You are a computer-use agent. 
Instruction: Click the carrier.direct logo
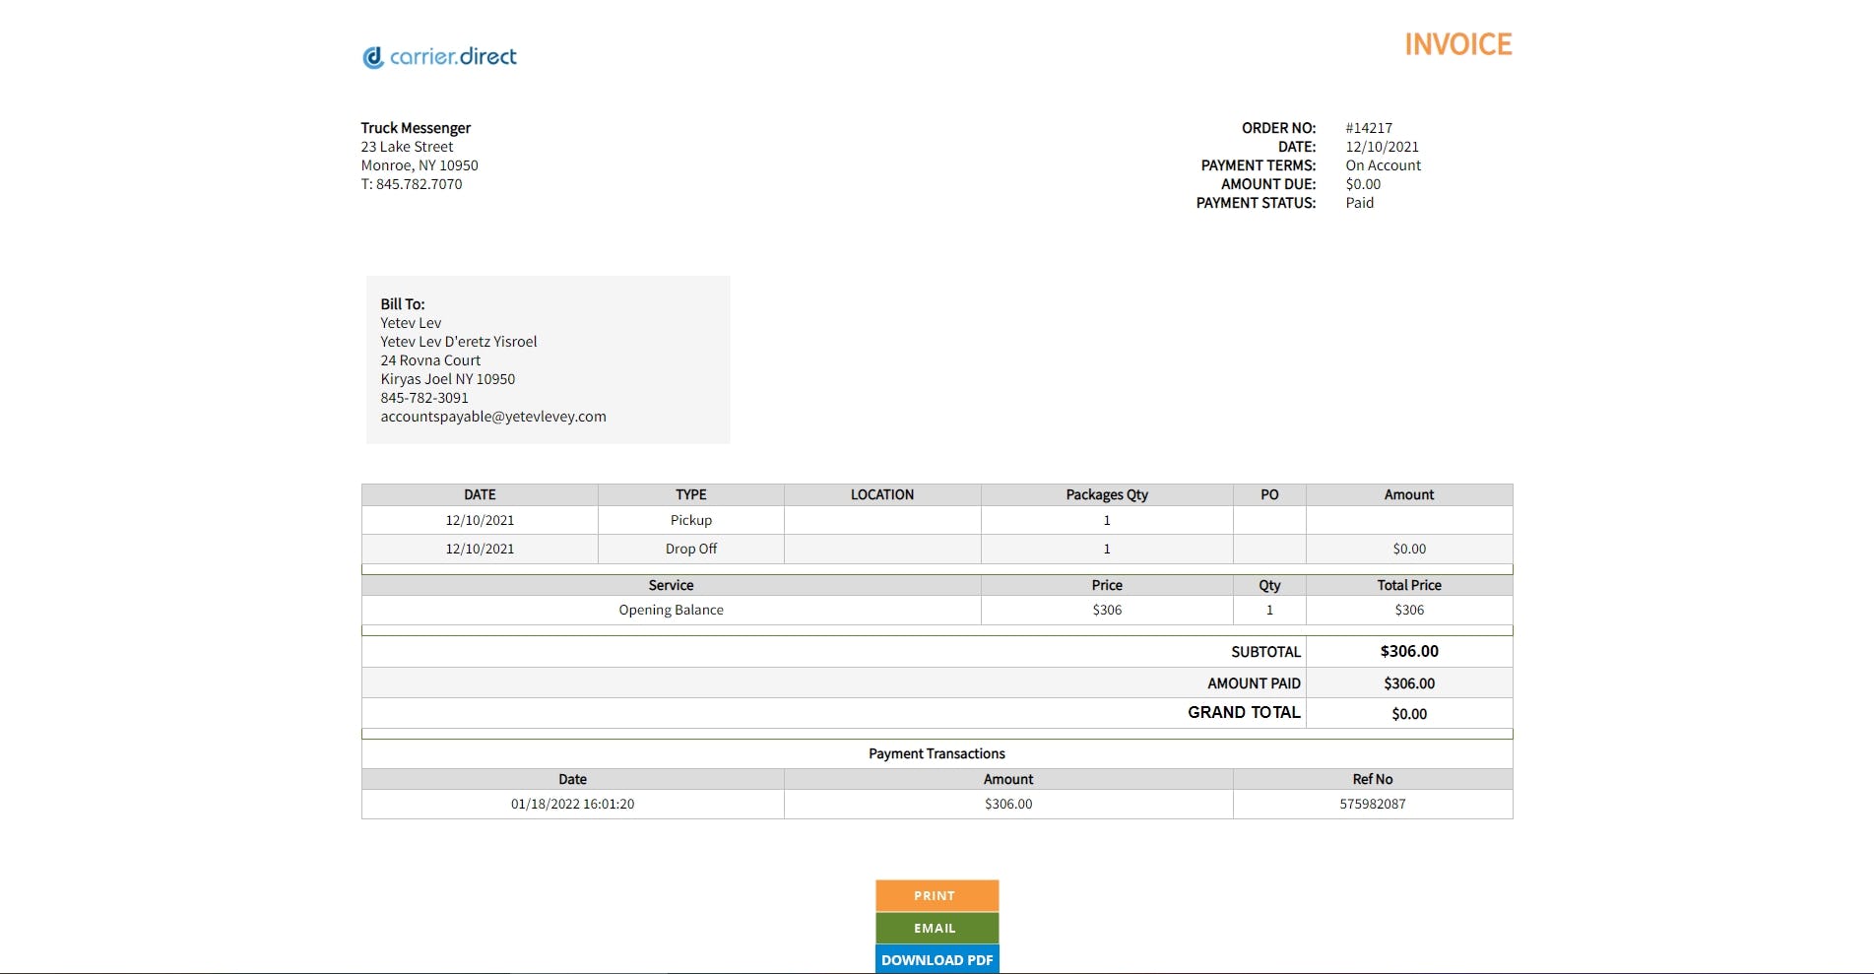point(440,56)
